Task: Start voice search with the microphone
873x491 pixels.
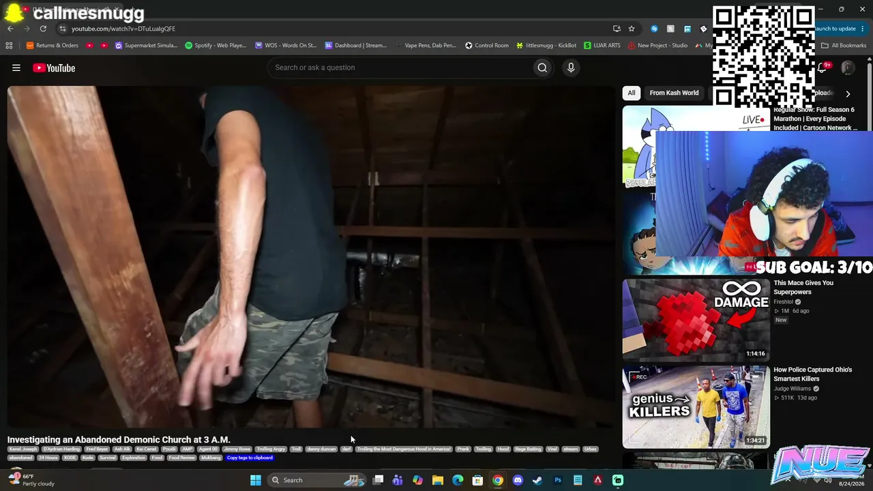Action: 571,68
